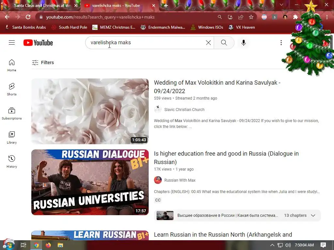Open Endermanch Malwa... bookmark
The width and height of the screenshot is (334, 250).
(163, 27)
